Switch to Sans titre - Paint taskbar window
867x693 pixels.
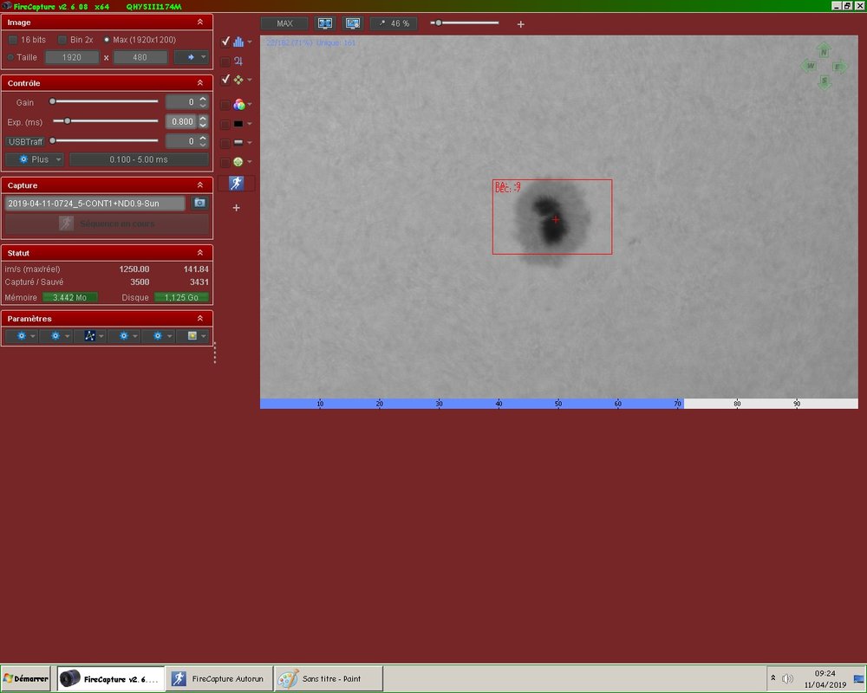coord(329,678)
